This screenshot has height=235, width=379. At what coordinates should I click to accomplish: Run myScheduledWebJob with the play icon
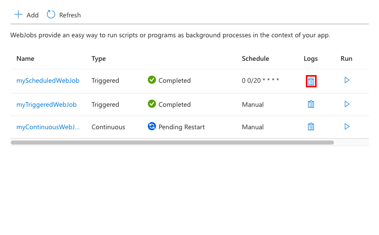pyautogui.click(x=347, y=80)
